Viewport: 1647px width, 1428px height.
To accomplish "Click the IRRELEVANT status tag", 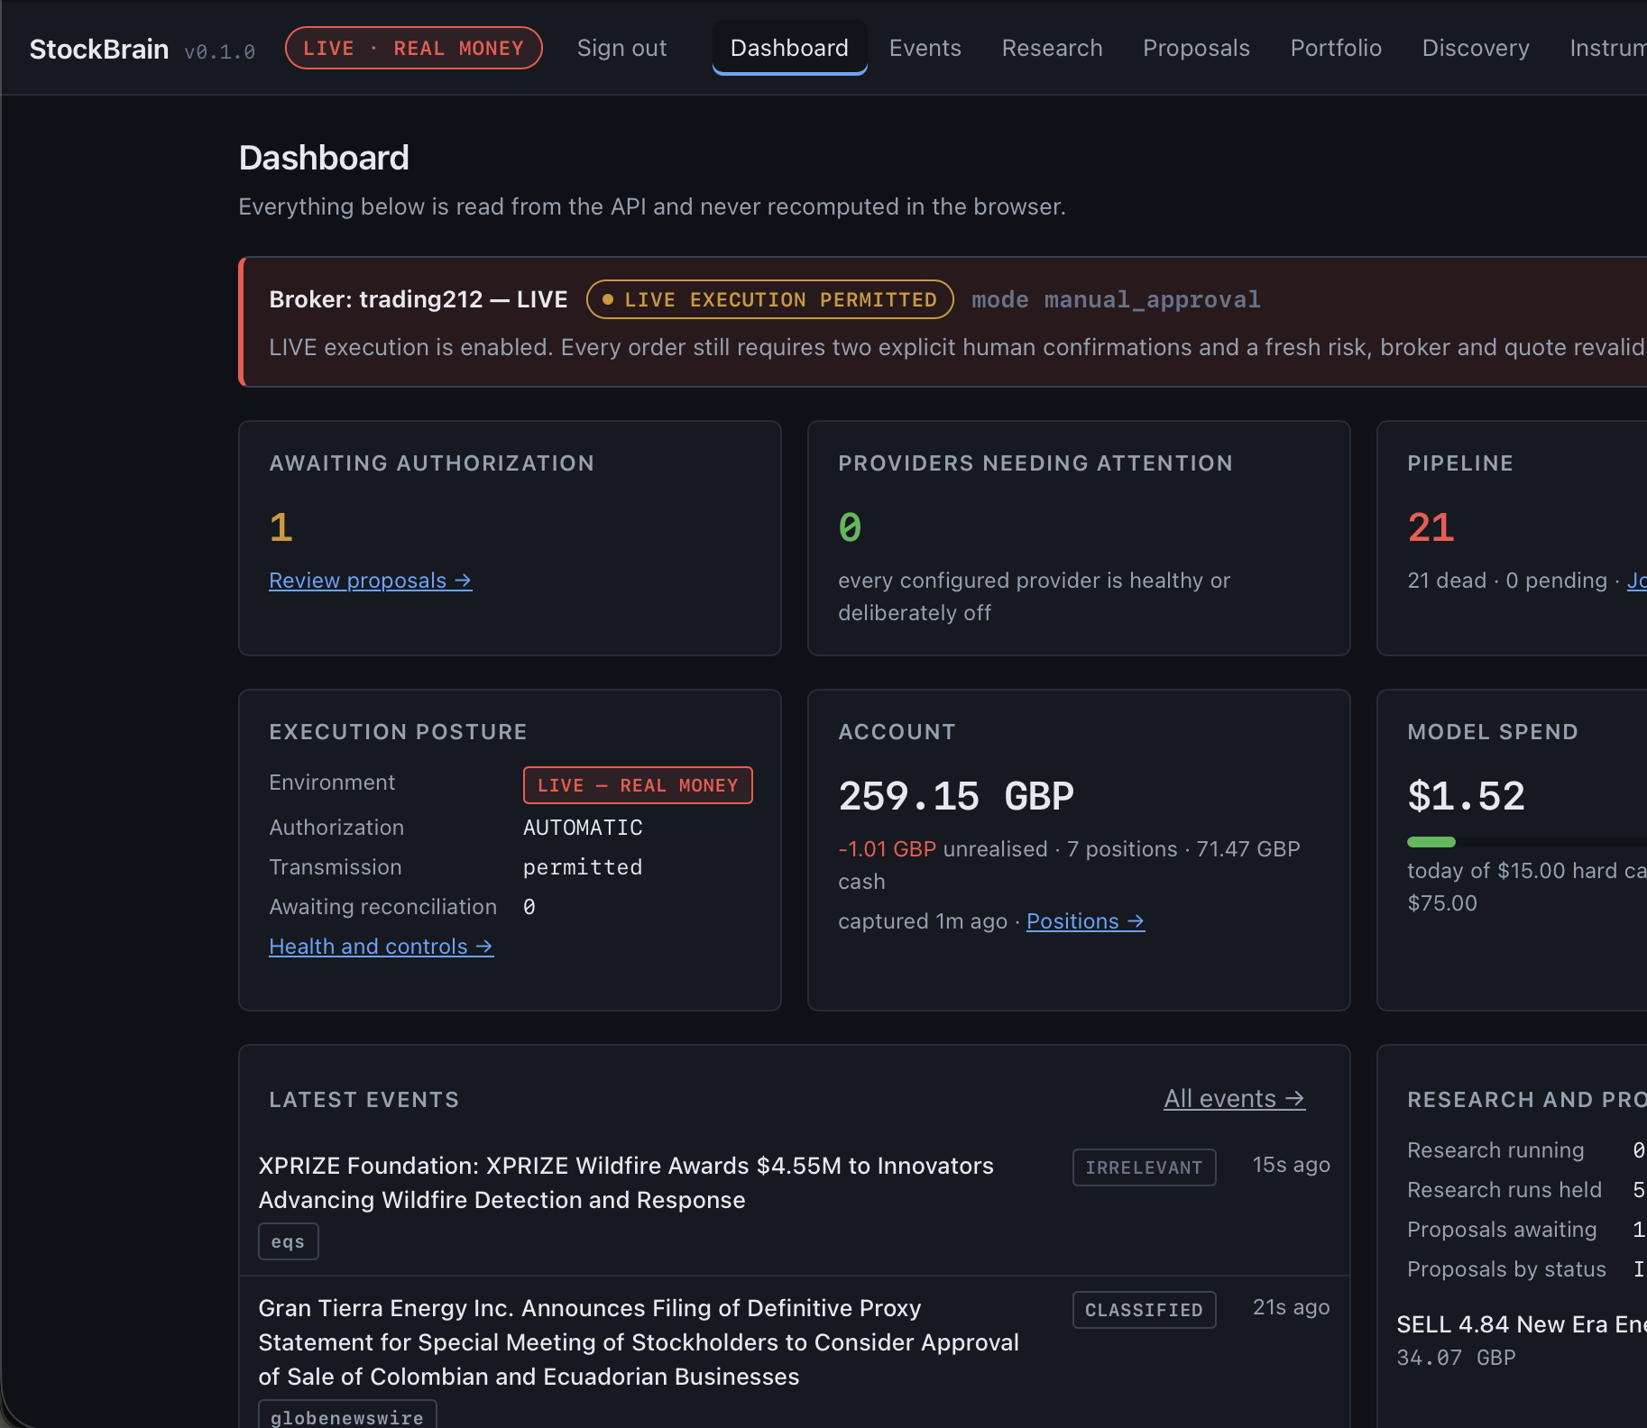I will pos(1144,1167).
